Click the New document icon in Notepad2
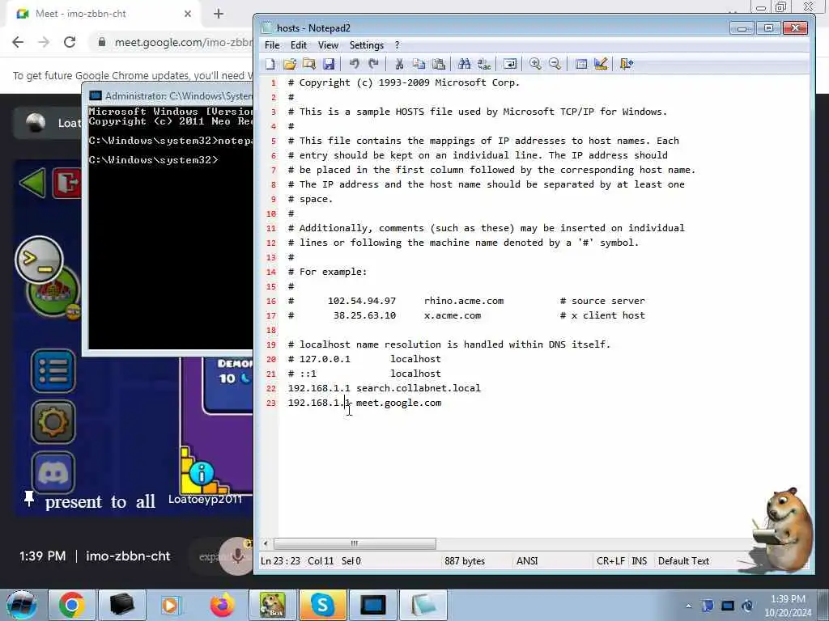829x621 pixels. pyautogui.click(x=270, y=64)
